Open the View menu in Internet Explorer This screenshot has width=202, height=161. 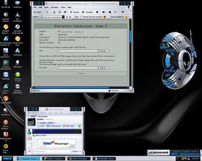46,7
